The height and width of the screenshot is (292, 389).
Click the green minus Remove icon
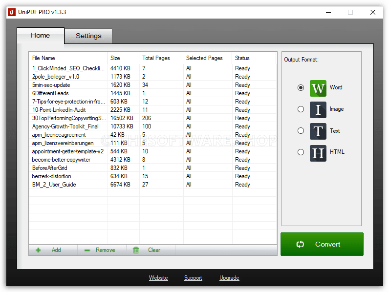tap(87, 250)
